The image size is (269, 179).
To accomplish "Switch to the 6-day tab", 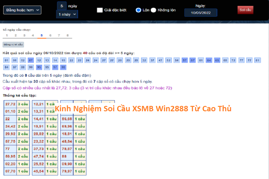I will point(50,36).
